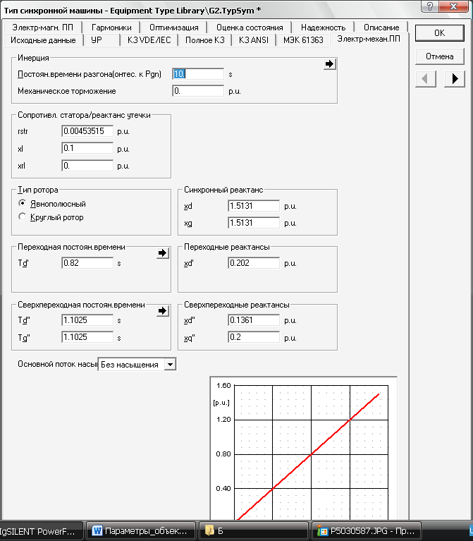Open the Надежность tab

point(323,28)
